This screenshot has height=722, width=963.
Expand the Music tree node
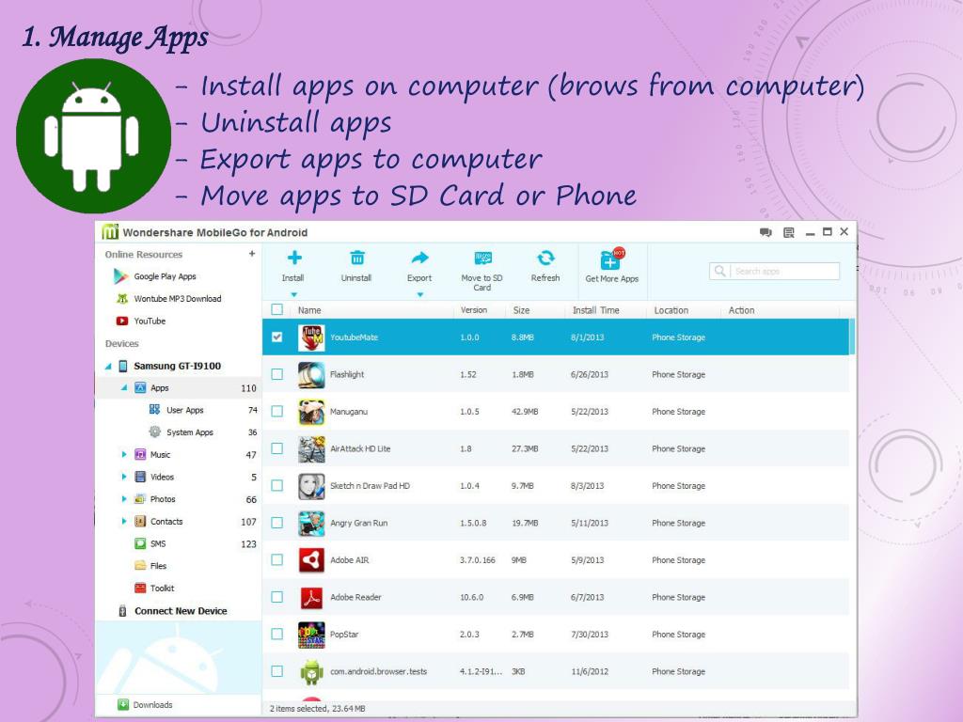pos(124,454)
